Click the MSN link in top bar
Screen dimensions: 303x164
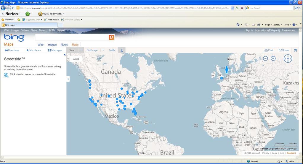pos(52,30)
